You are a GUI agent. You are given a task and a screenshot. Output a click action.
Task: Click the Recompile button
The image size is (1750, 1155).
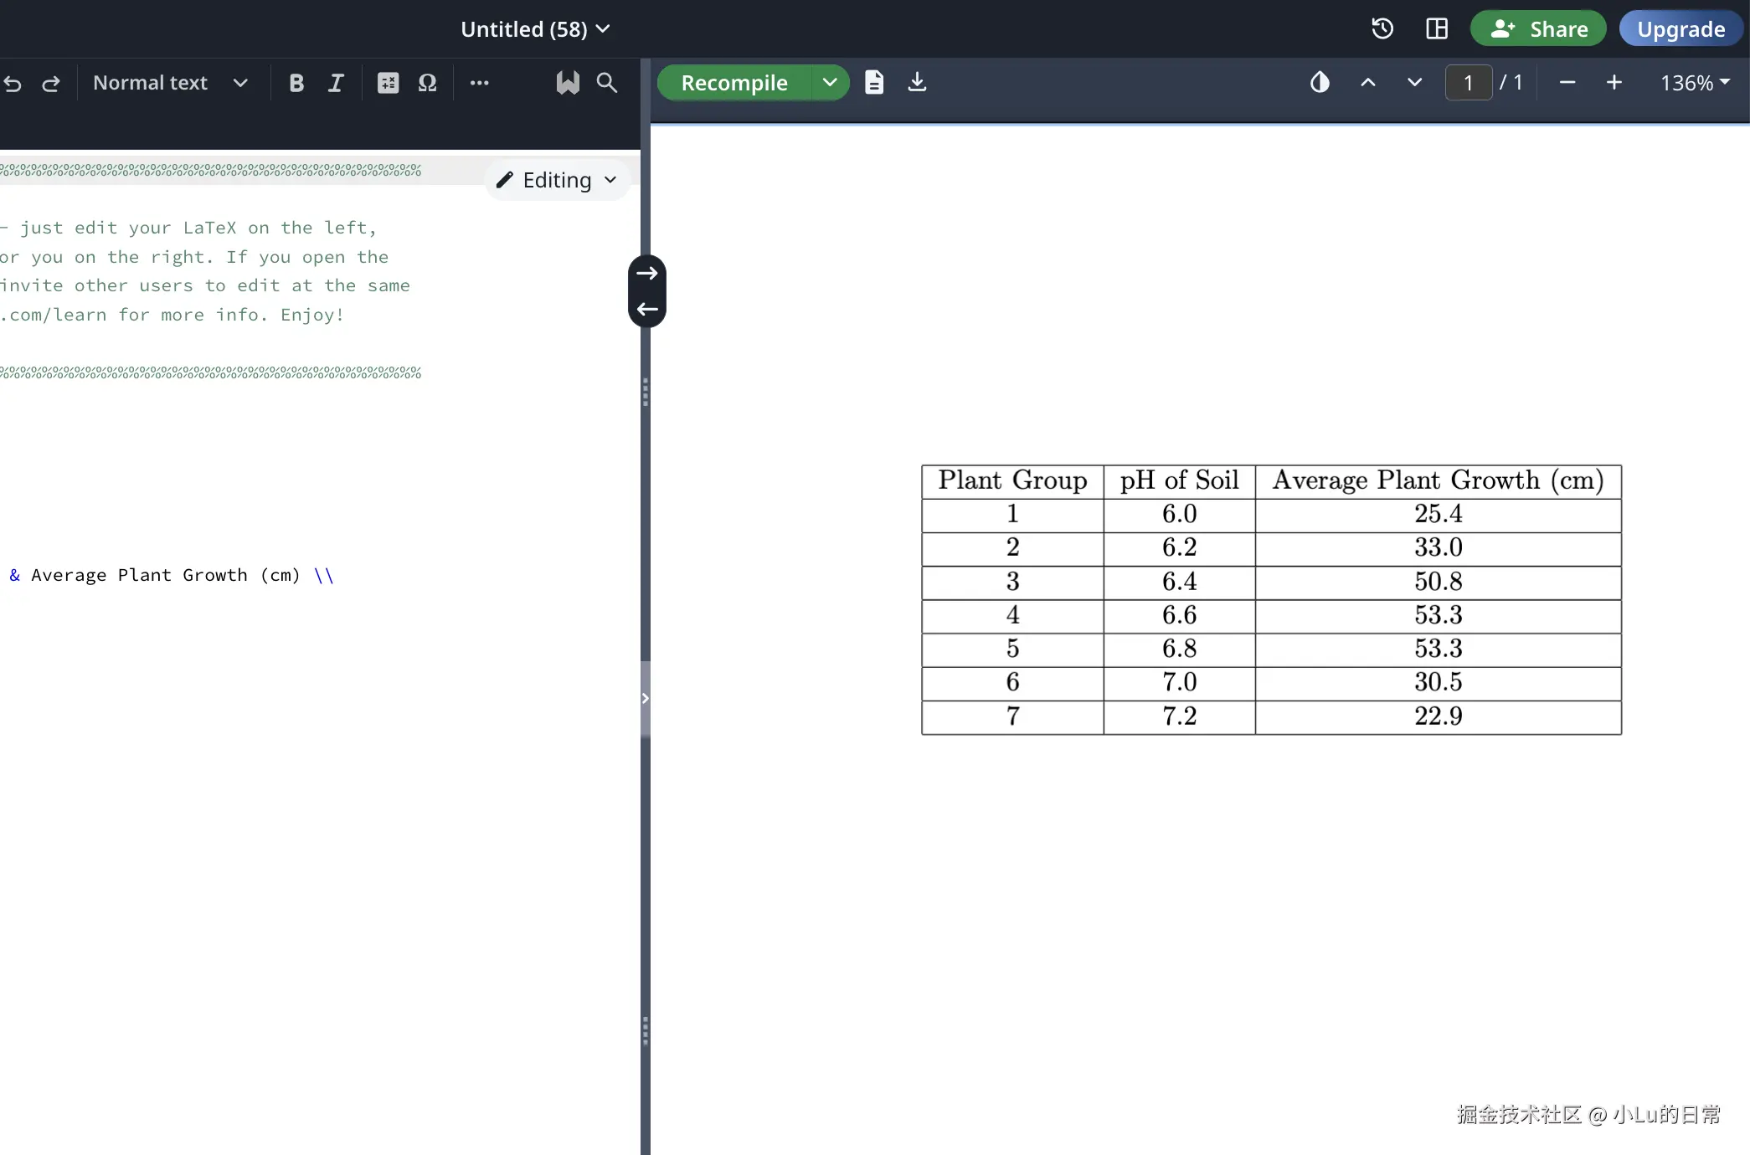(733, 83)
